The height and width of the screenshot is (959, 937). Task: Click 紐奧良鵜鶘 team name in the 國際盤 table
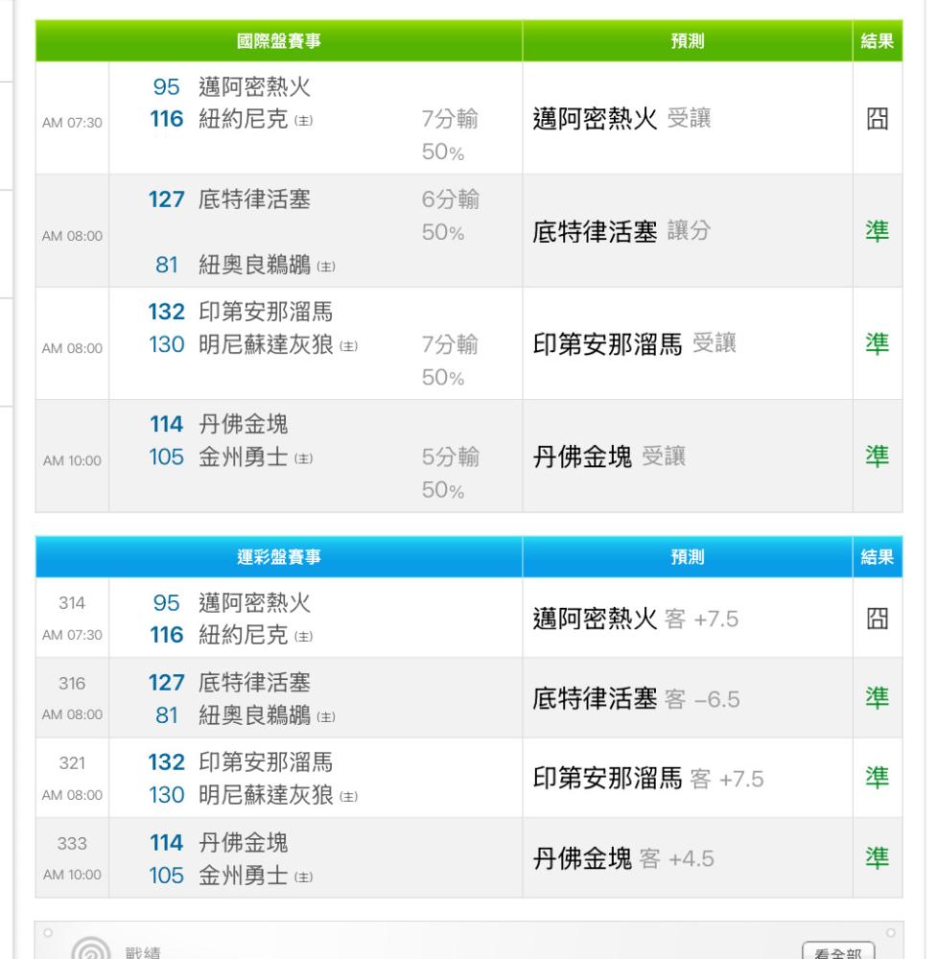point(254,265)
